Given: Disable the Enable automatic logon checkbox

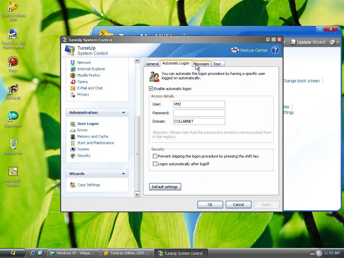Looking at the screenshot, I should [151, 89].
